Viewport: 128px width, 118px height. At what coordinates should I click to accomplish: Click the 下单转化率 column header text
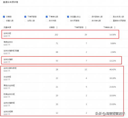coord(108,27)
